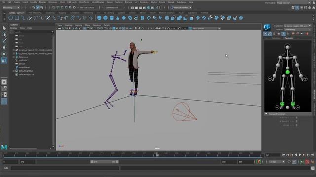Open the HumanIK Controls tab
This screenshot has height=177, width=316.
(x=289, y=38)
